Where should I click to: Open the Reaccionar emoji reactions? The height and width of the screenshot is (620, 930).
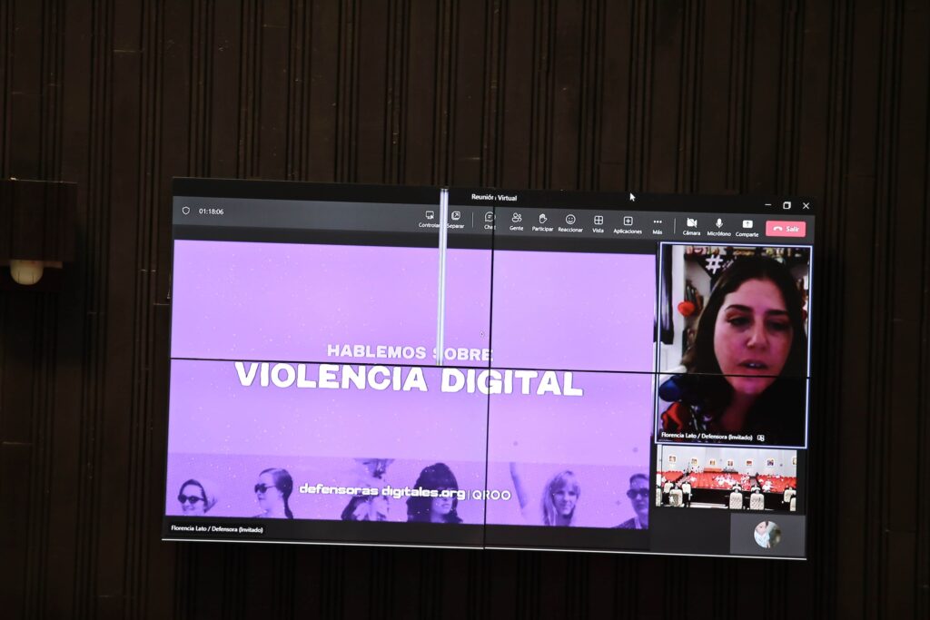tap(570, 223)
